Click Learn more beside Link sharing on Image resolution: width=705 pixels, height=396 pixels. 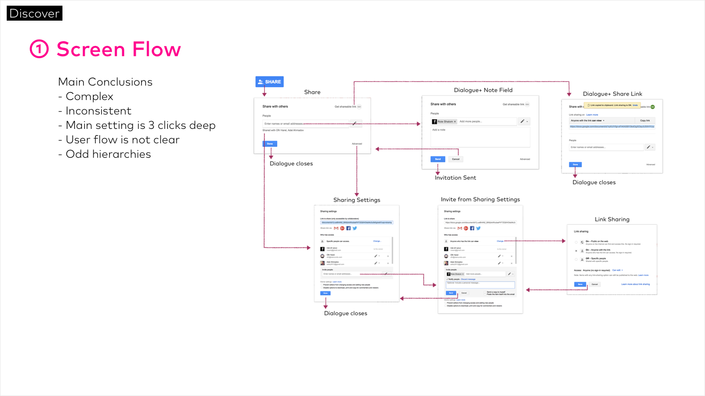pyautogui.click(x=592, y=114)
